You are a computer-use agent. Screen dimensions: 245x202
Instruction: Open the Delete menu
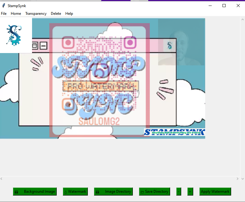click(x=56, y=14)
